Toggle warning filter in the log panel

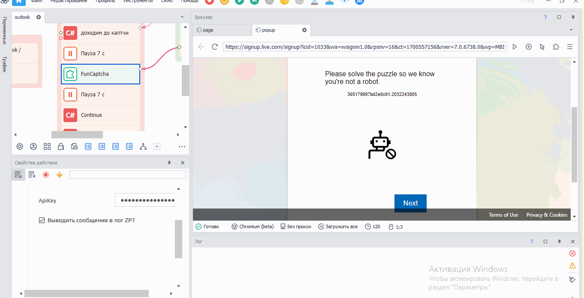tap(572, 266)
